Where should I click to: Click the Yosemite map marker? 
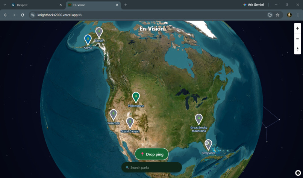pos(114,115)
